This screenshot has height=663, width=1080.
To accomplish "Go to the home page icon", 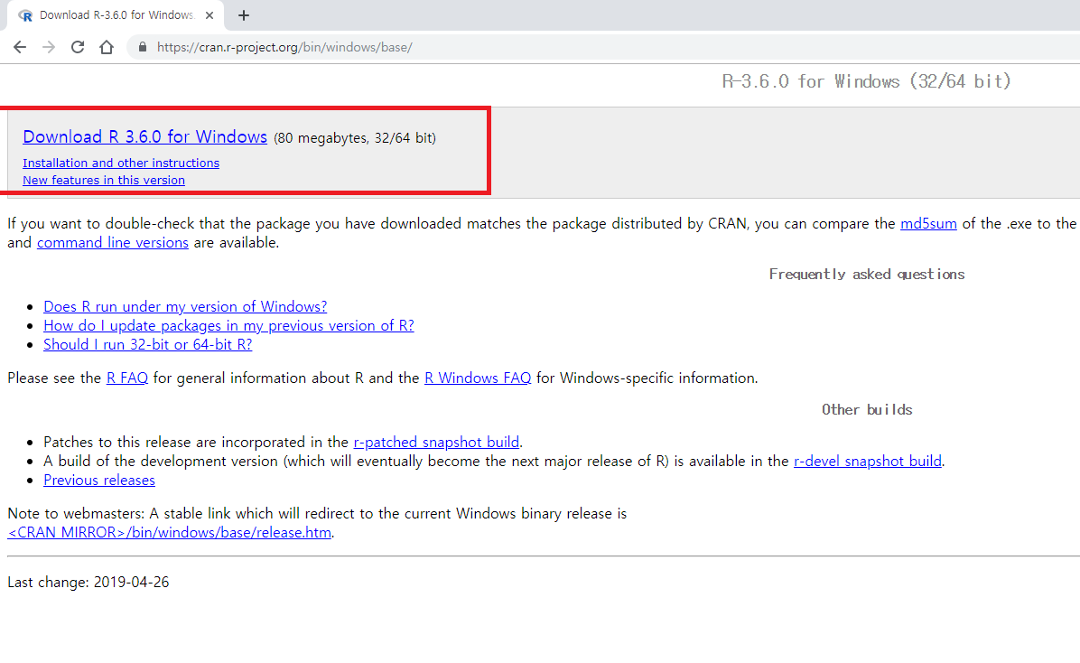I will click(x=106, y=47).
